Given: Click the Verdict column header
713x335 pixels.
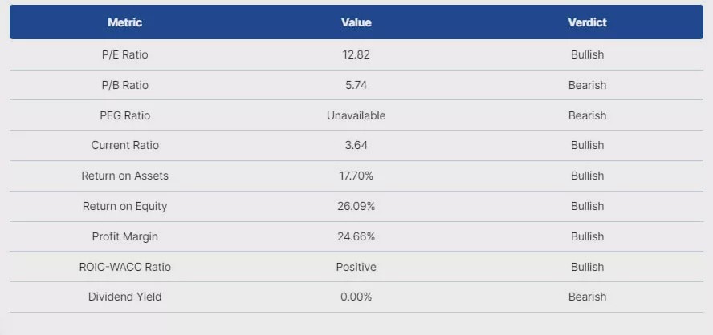Looking at the screenshot, I should (587, 22).
